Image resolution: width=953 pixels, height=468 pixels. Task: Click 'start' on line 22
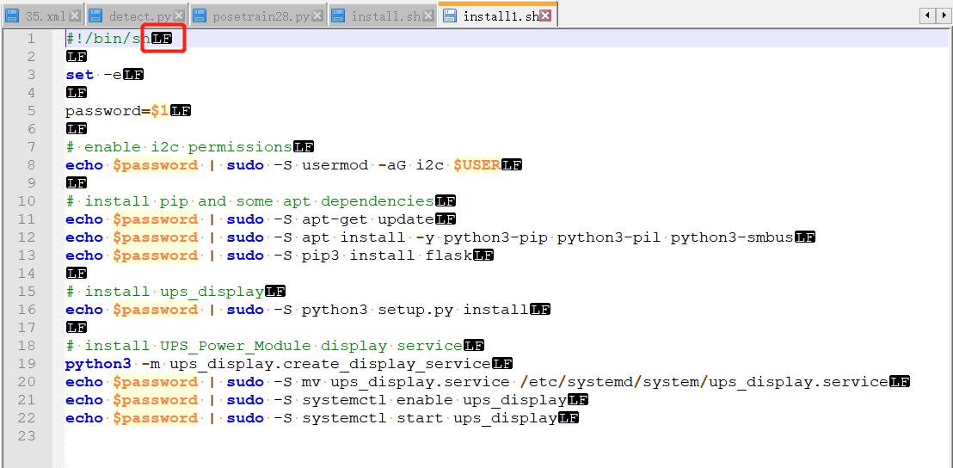pyautogui.click(x=420, y=418)
